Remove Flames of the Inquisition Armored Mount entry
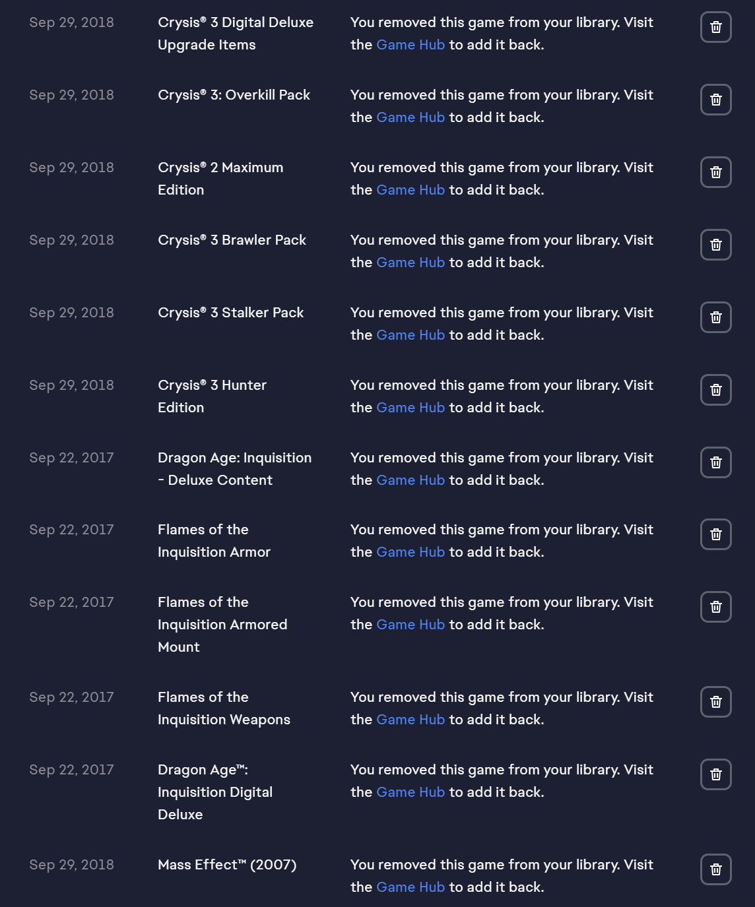Image resolution: width=755 pixels, height=907 pixels. coord(715,607)
